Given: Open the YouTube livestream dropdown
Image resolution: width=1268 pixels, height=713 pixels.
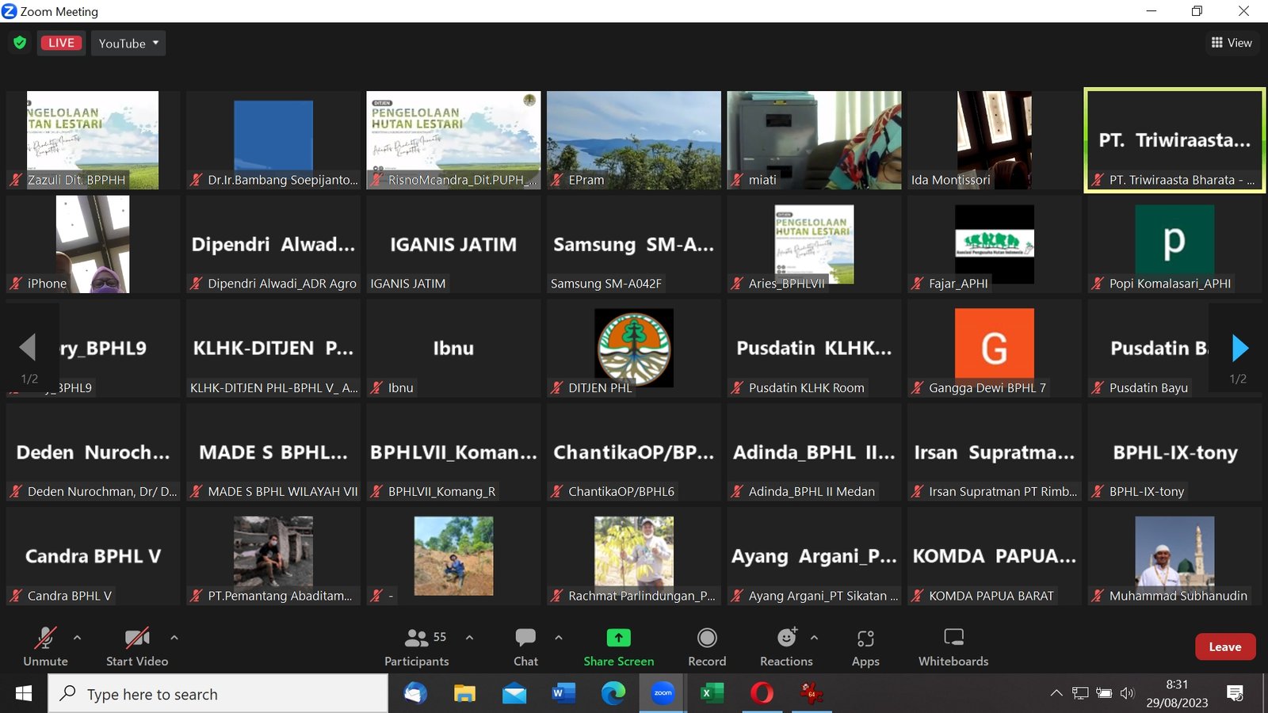Looking at the screenshot, I should 128,43.
